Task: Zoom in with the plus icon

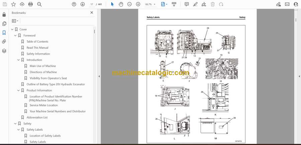Action: click(x=138, y=4)
